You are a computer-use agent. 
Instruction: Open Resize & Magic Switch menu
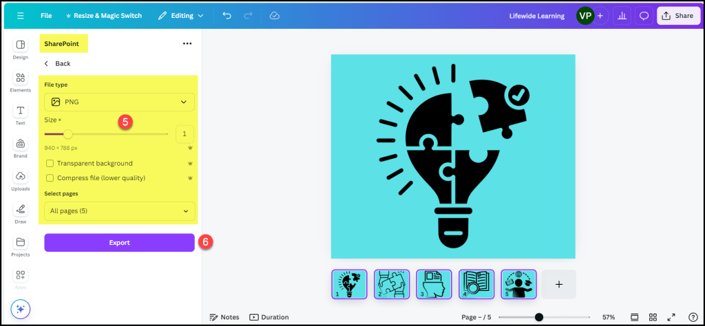pos(103,15)
